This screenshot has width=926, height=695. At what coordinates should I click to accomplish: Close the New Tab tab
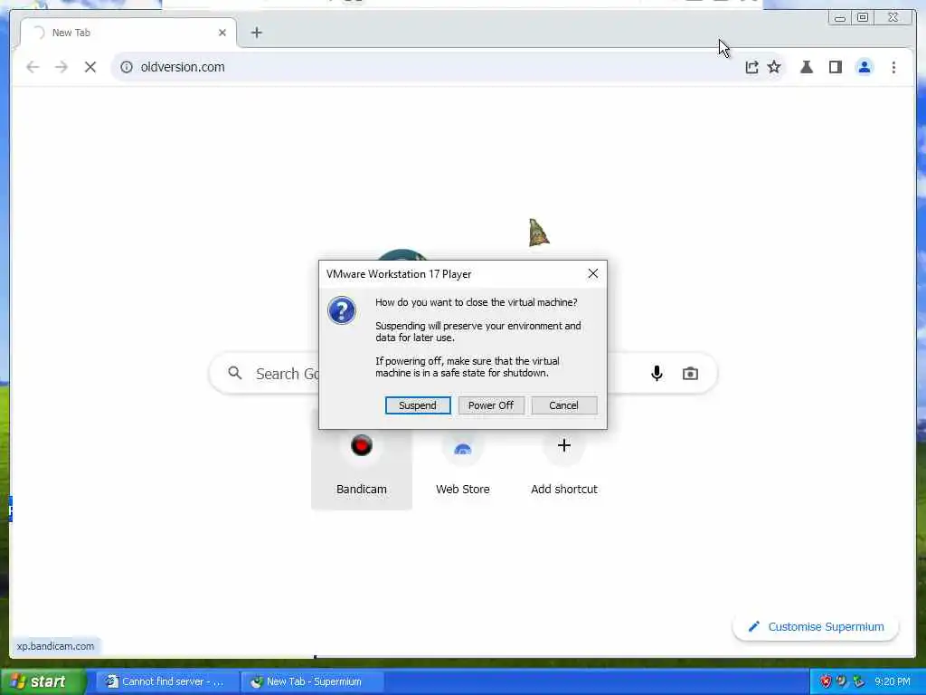[222, 33]
